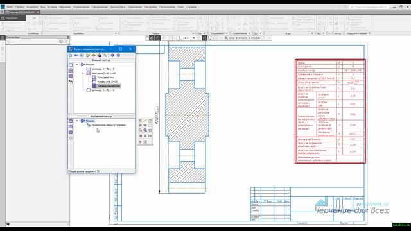Image resolution: width=411 pixels, height=231 pixels.
Task: Open the Настройка menu
Action: (x=150, y=7)
